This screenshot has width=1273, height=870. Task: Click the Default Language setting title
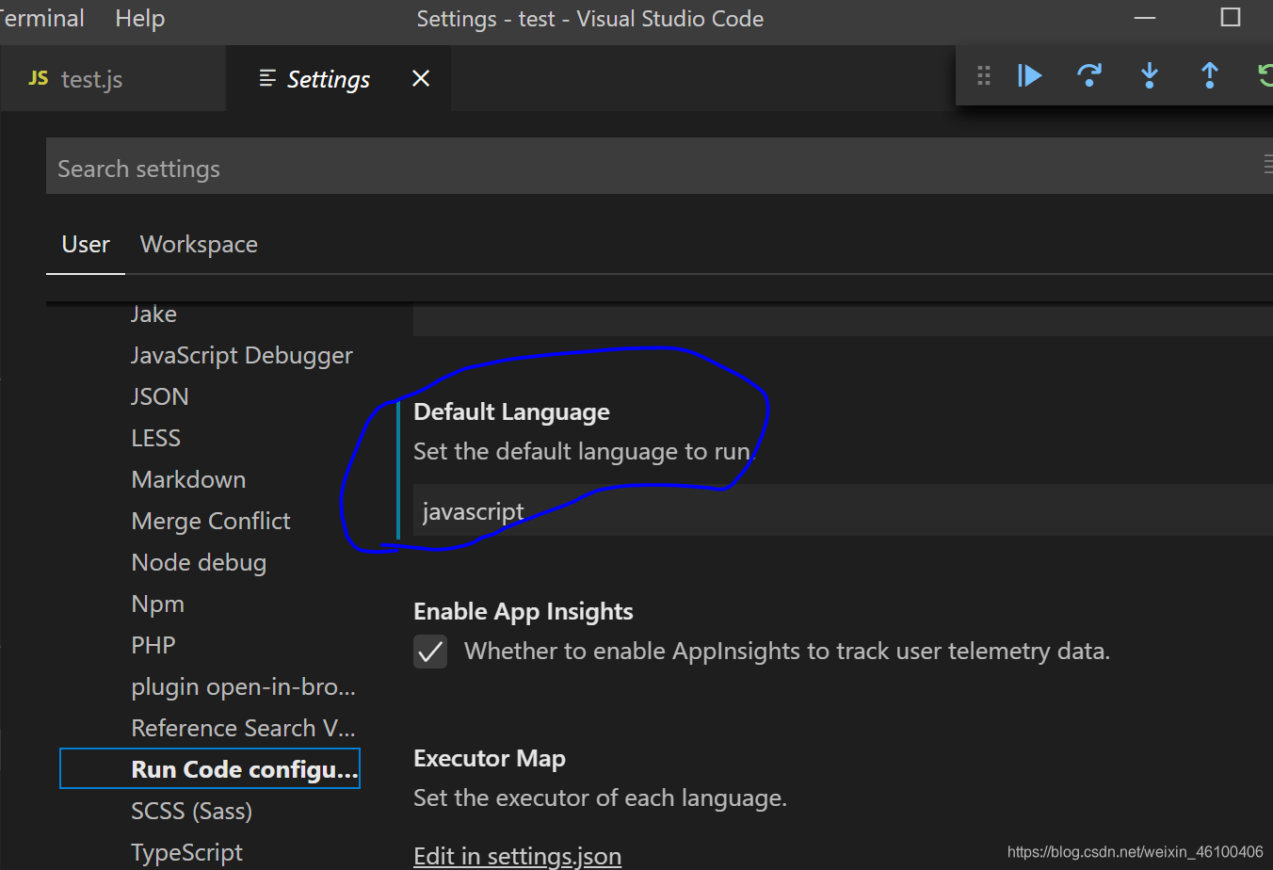(x=511, y=412)
